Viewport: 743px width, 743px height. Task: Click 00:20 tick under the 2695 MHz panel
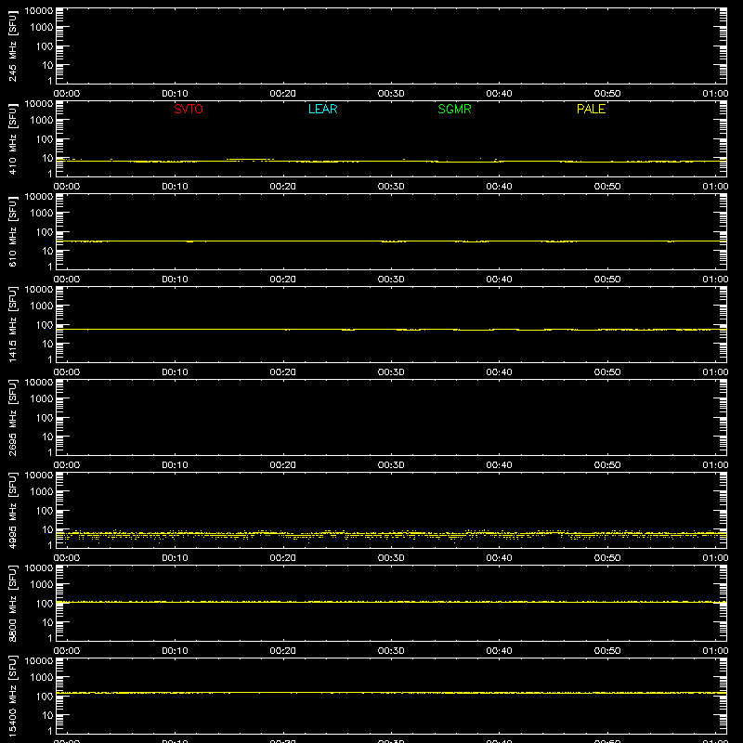[283, 465]
